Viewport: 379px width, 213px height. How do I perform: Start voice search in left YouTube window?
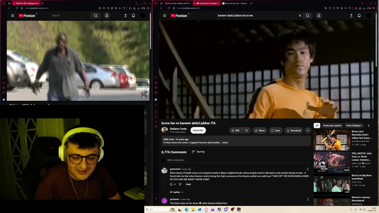coord(107,16)
